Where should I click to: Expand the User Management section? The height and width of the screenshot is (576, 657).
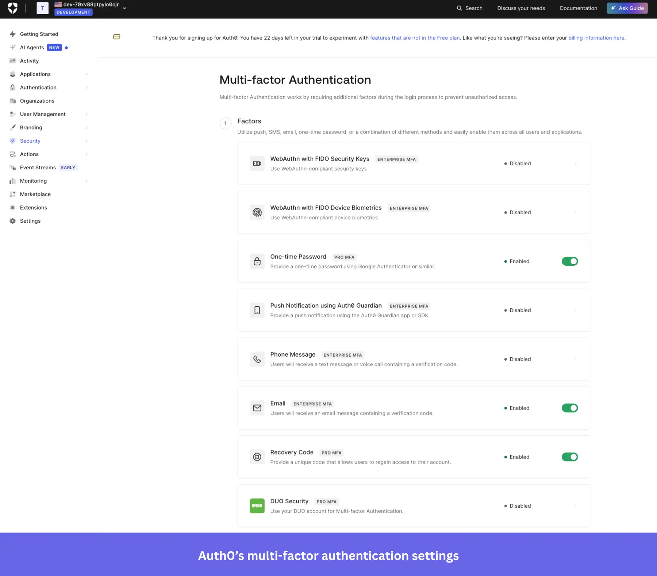click(43, 114)
